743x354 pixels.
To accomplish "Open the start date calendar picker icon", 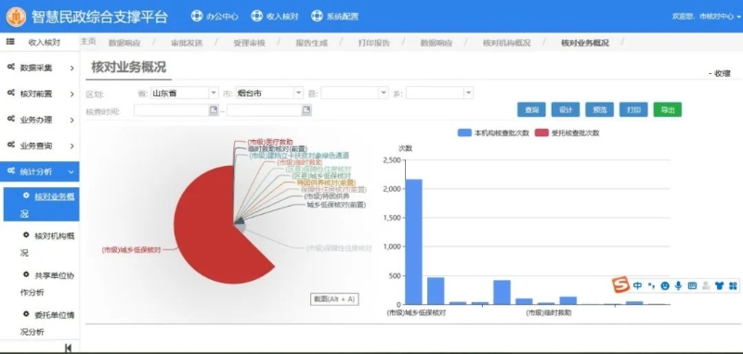I will (214, 110).
